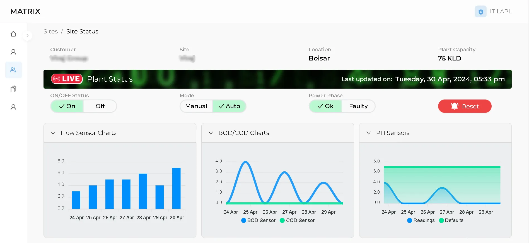529x243 pixels.
Task: Set ON/OFF Status to Off
Action: pos(100,106)
